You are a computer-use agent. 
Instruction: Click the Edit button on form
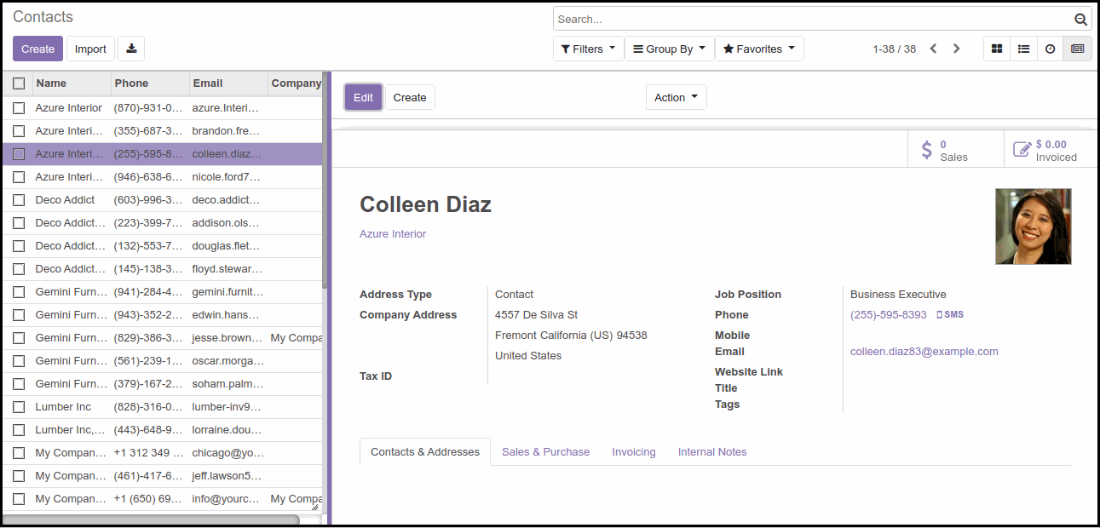click(x=363, y=97)
